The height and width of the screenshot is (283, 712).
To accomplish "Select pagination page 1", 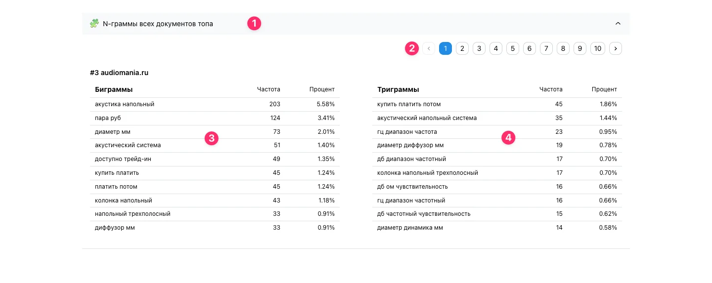I will coord(445,48).
